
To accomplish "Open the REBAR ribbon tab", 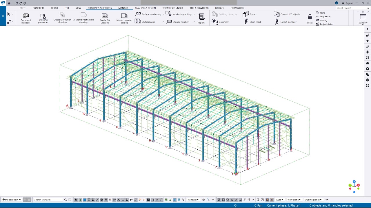I will click(54, 8).
